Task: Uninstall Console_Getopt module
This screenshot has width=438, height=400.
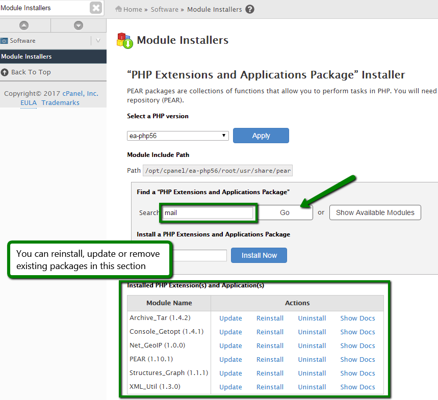Action: [x=312, y=332]
